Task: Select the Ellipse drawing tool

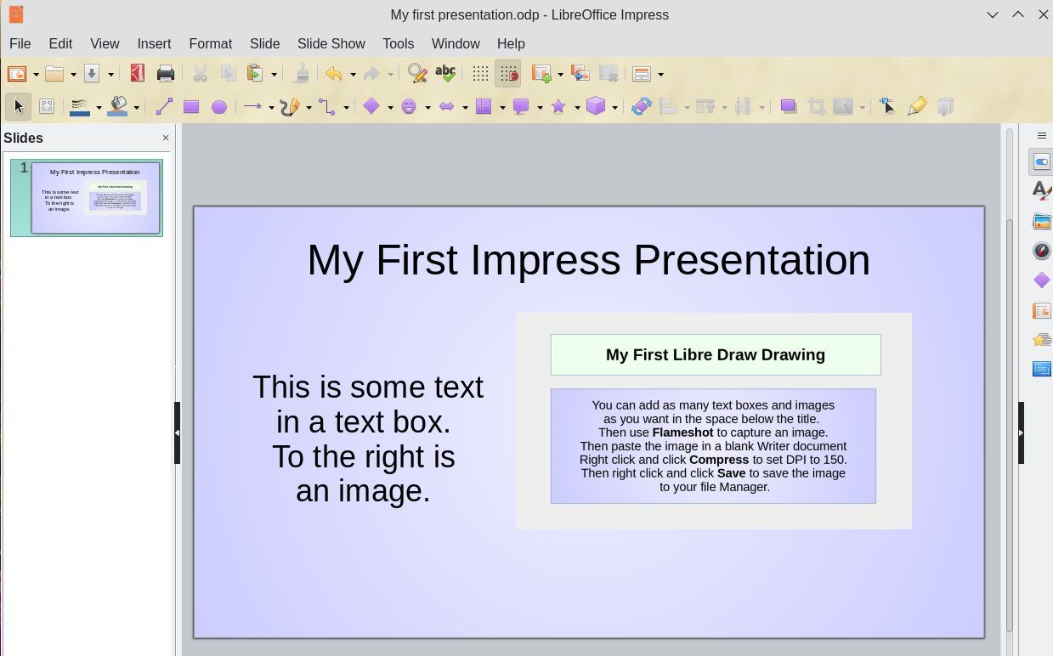Action: point(219,106)
